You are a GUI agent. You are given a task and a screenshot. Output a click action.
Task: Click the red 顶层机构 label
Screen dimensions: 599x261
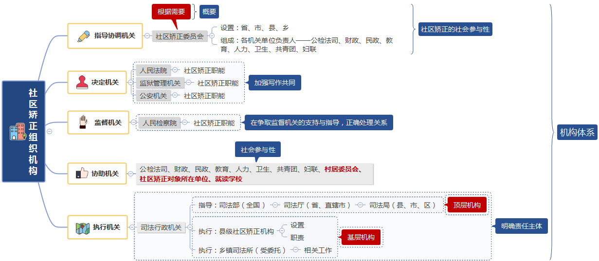tap(467, 205)
